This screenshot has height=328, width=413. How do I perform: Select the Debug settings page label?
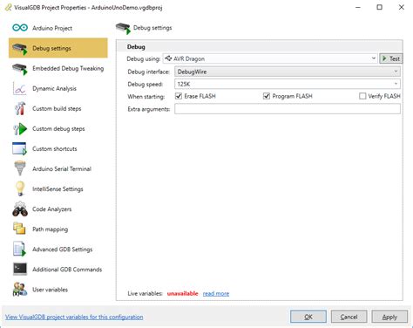click(x=51, y=48)
